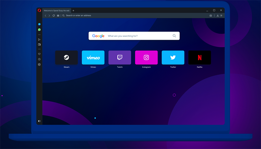
Task: Open the Vimeo speed dial tile
Action: (93, 57)
